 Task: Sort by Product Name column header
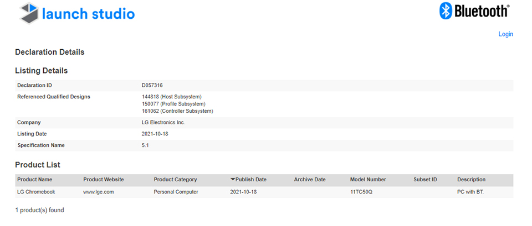pyautogui.click(x=34, y=180)
